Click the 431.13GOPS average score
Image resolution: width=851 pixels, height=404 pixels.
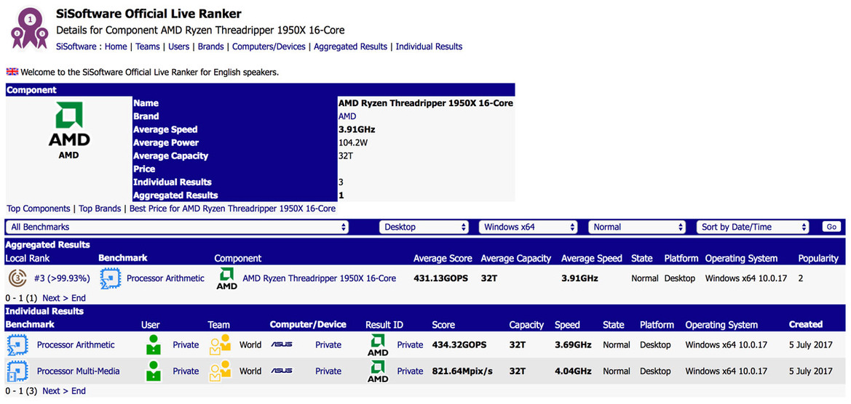pos(440,278)
